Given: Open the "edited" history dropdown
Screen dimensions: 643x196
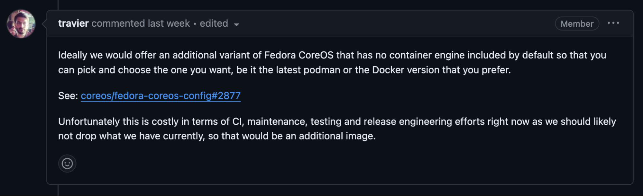Looking at the screenshot, I should tap(214, 23).
